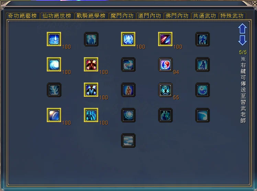Click the unlearned clouds skill icon
The height and width of the screenshot is (191, 257).
(128, 140)
